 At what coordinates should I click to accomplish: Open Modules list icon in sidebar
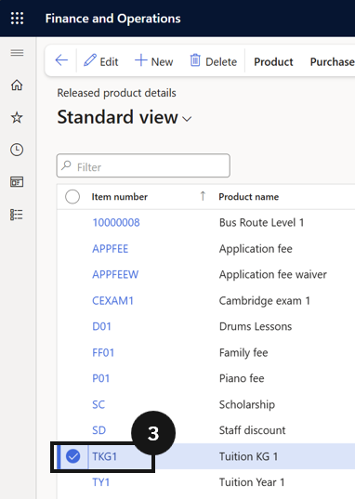[17, 215]
